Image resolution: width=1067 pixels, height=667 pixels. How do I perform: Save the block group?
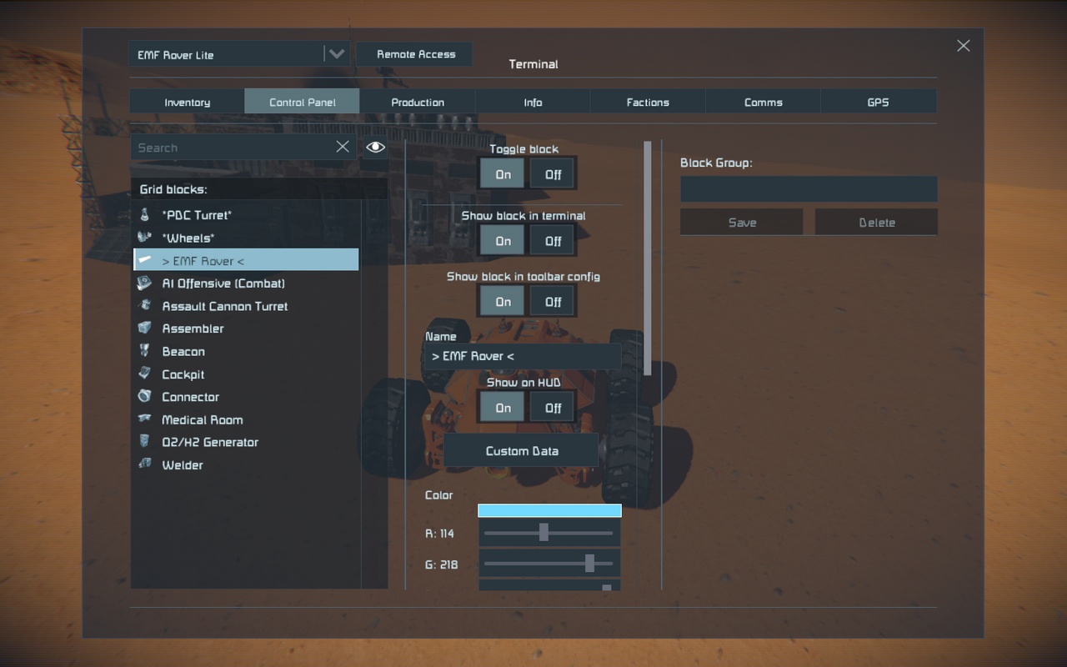coord(742,222)
